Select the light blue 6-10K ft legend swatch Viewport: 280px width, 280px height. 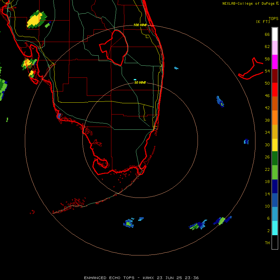[x=275, y=214]
